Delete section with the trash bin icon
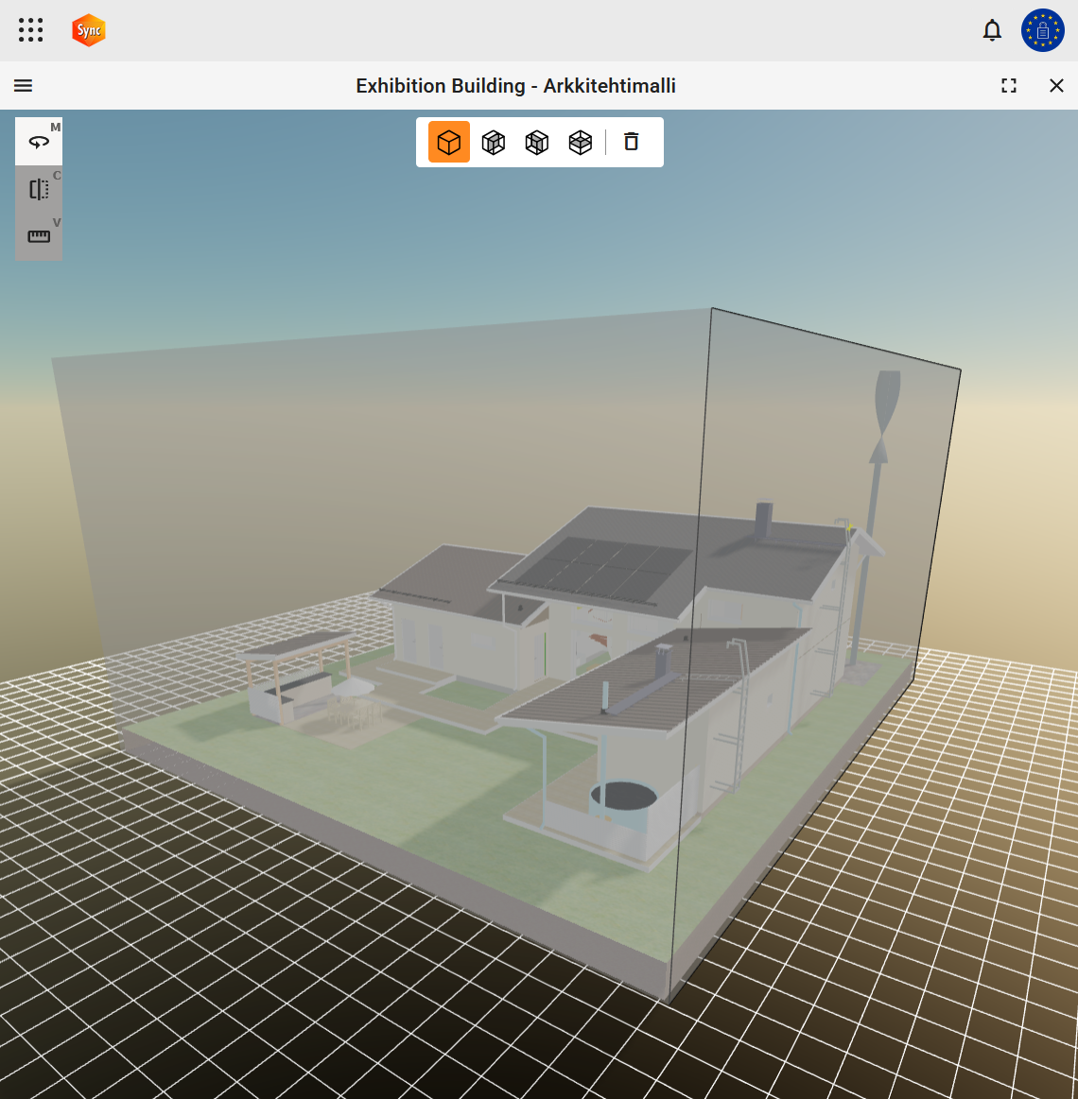Screen dimensions: 1078x1099 632,142
